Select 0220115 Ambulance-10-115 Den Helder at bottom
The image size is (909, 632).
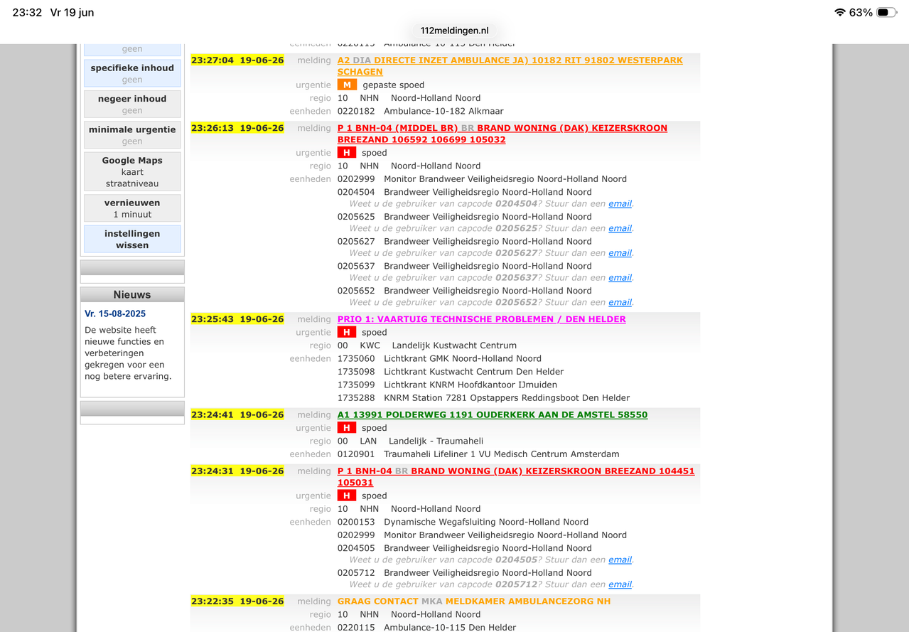pos(427,627)
